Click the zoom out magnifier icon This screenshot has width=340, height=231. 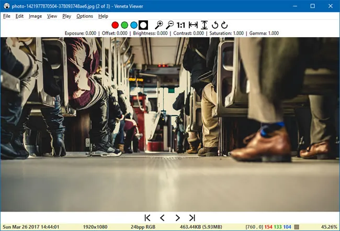[170, 25]
